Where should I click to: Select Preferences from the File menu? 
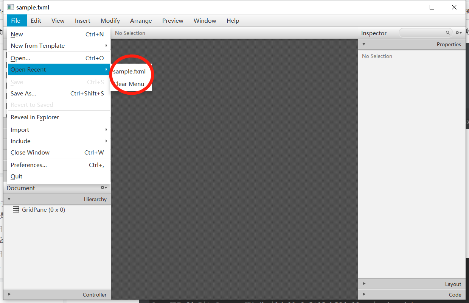click(28, 165)
